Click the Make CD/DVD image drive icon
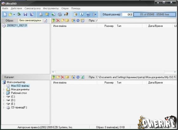Screen dimensions: 178x130 tap(41, 15)
